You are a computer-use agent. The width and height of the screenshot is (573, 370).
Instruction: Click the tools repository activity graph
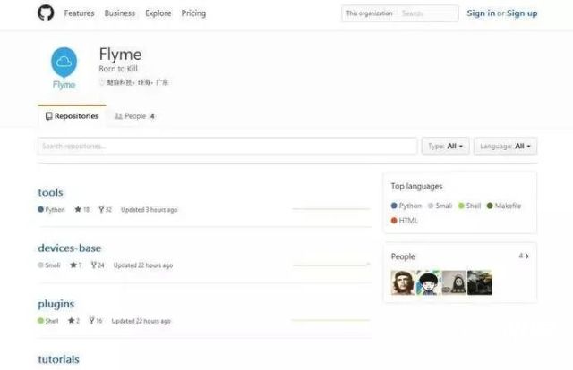pyautogui.click(x=331, y=209)
